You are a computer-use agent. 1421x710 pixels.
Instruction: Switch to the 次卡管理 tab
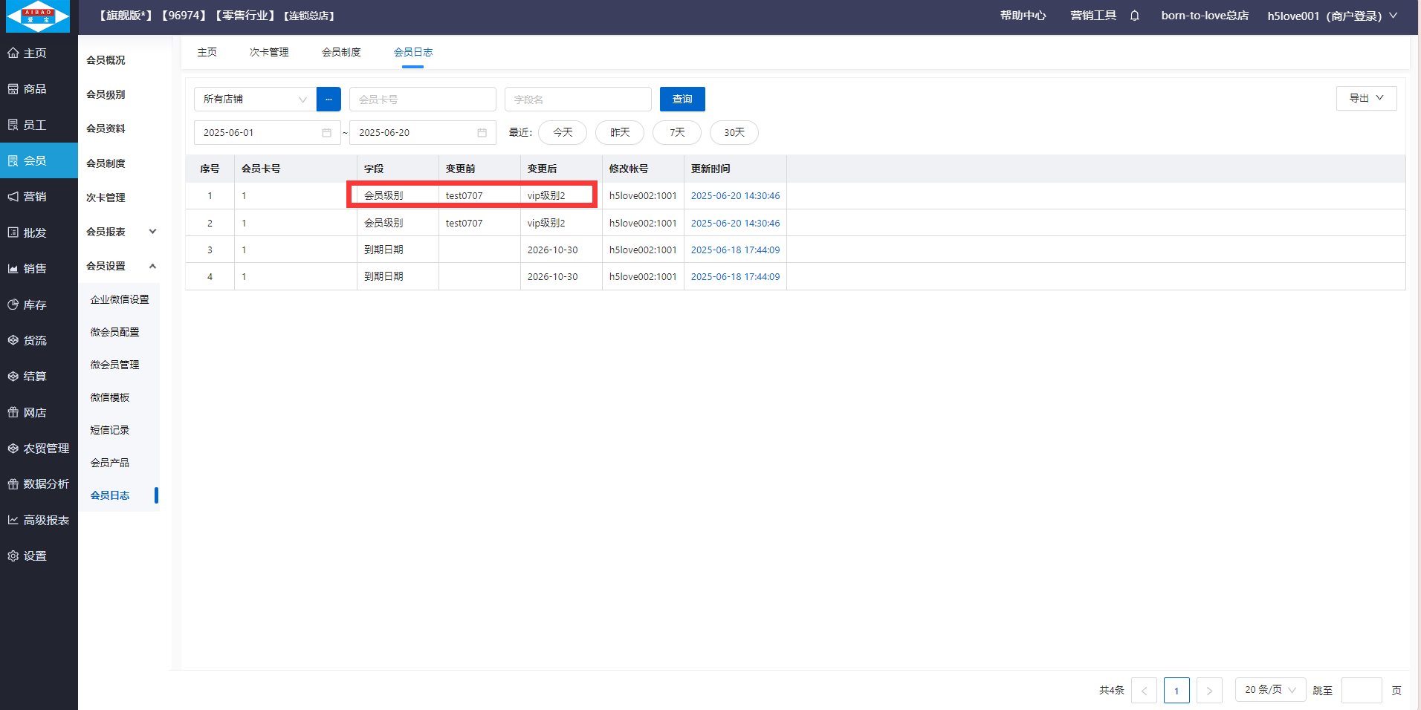269,52
